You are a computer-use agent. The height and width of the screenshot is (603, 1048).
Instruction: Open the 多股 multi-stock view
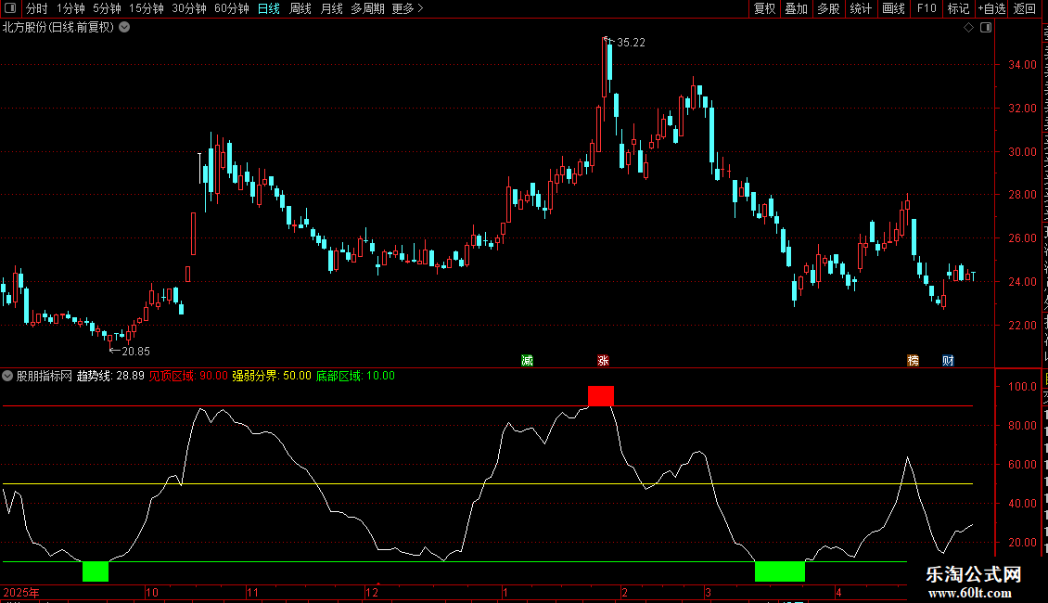click(829, 8)
